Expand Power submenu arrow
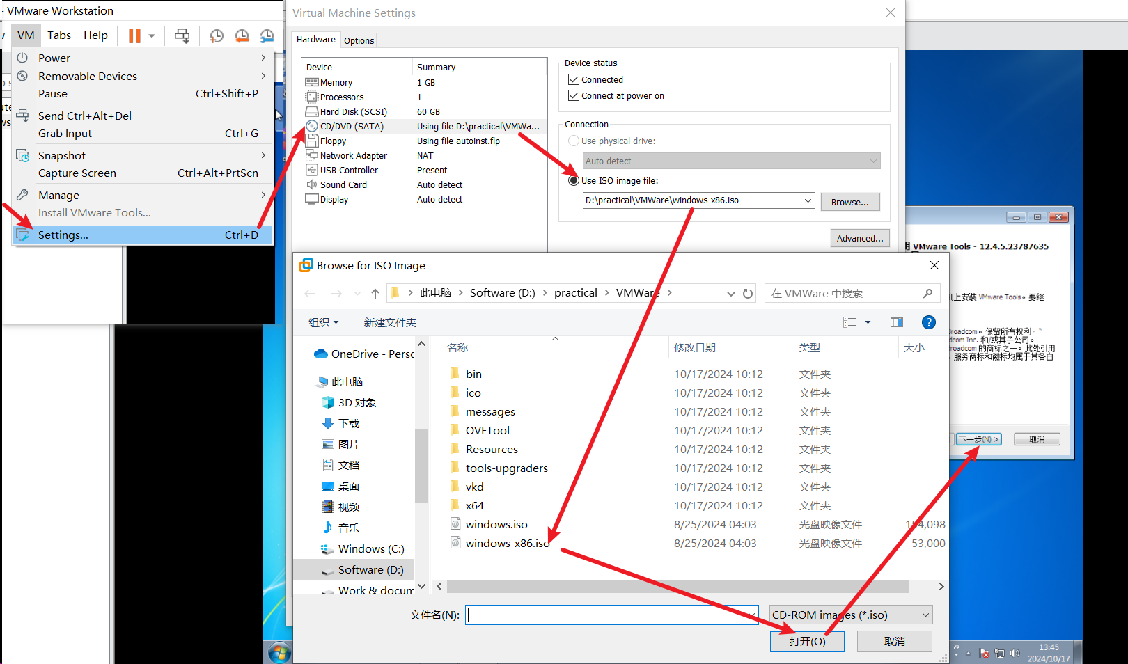The image size is (1128, 664). (x=263, y=58)
